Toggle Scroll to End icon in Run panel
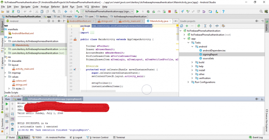This screenshot has width=269, height=140. click(x=12, y=119)
